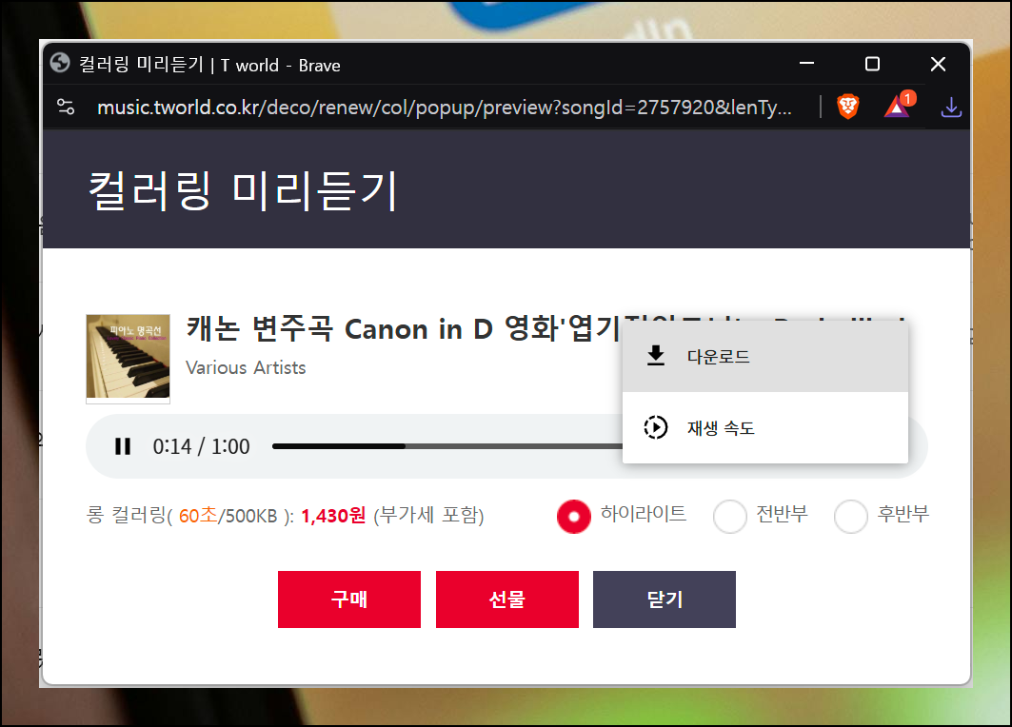Image resolution: width=1012 pixels, height=727 pixels.
Task: Click the 컬러링 미리듣기 page heading
Action: (244, 191)
